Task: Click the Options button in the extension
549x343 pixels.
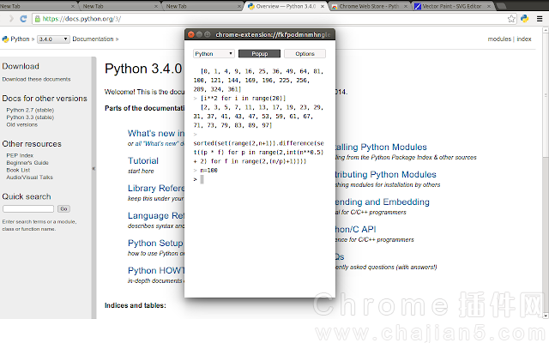Action: (305, 53)
